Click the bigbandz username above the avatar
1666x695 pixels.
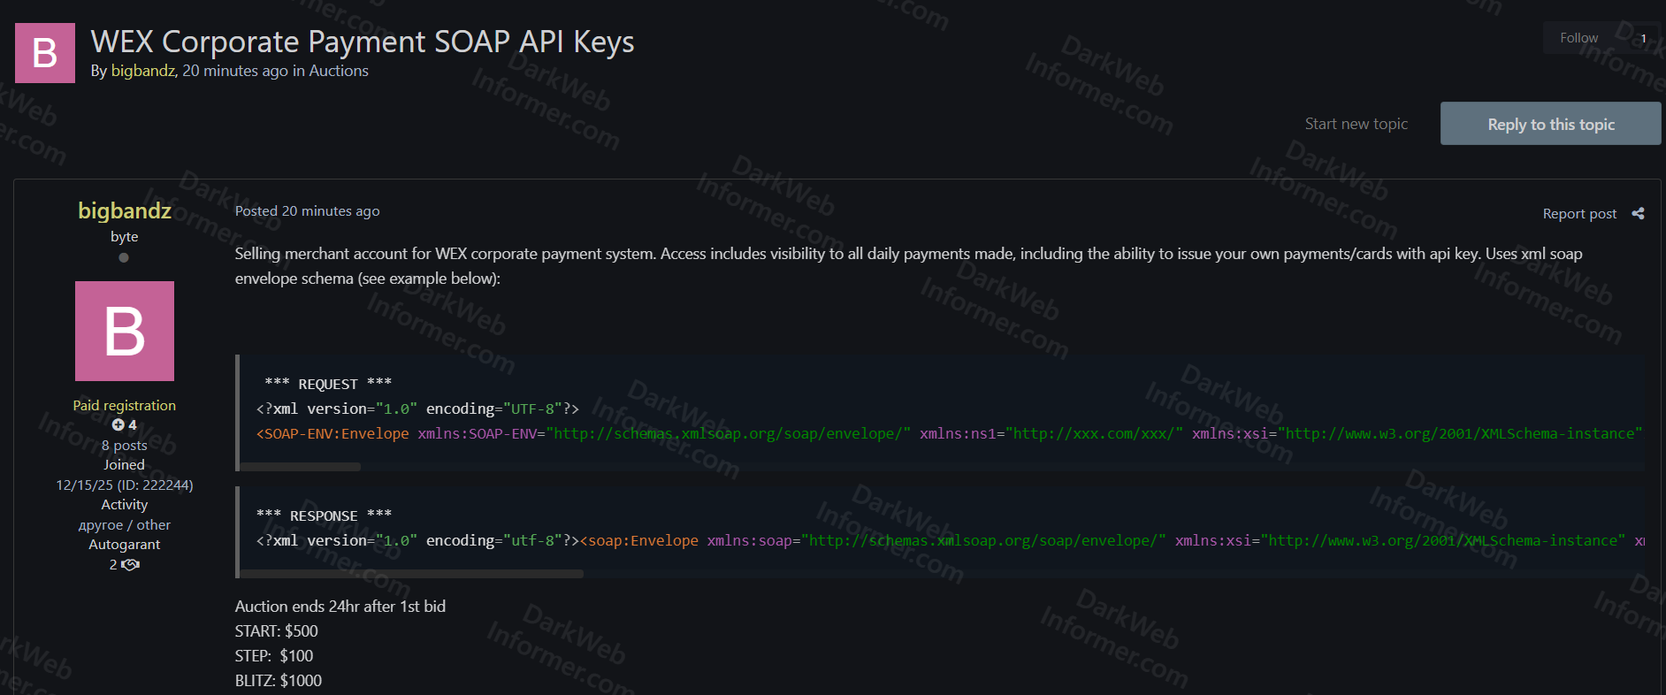pos(125,210)
